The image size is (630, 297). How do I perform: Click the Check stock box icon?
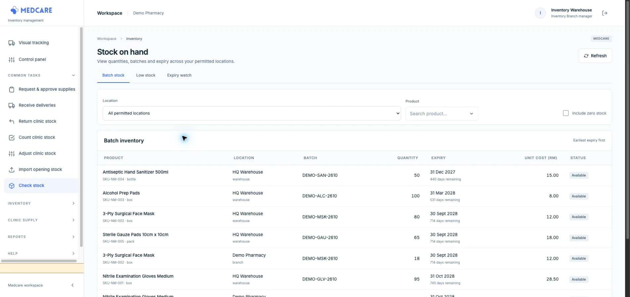(x=12, y=186)
